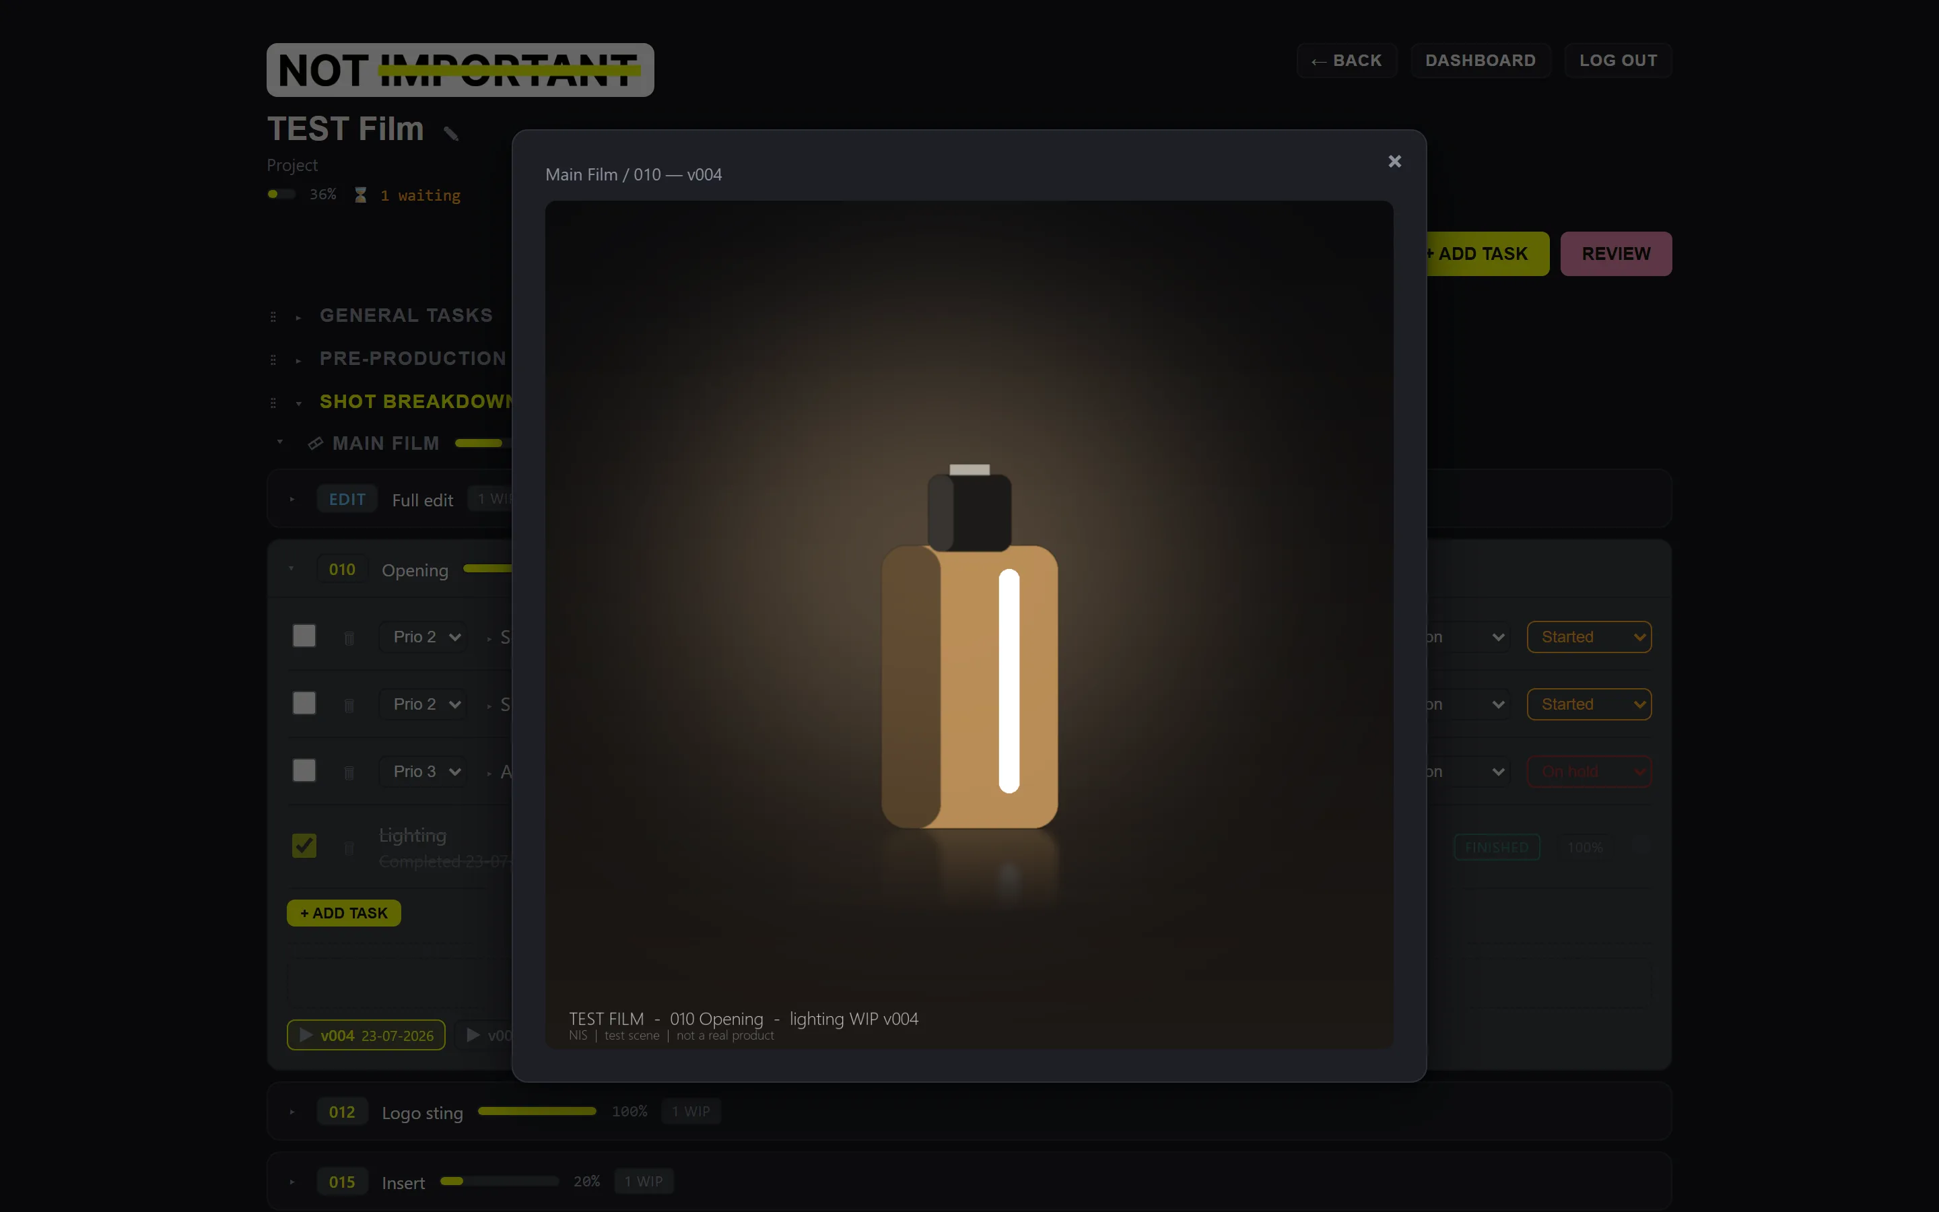1939x1212 pixels.
Task: Click the drag handle of Pre-Production
Action: pyautogui.click(x=273, y=360)
